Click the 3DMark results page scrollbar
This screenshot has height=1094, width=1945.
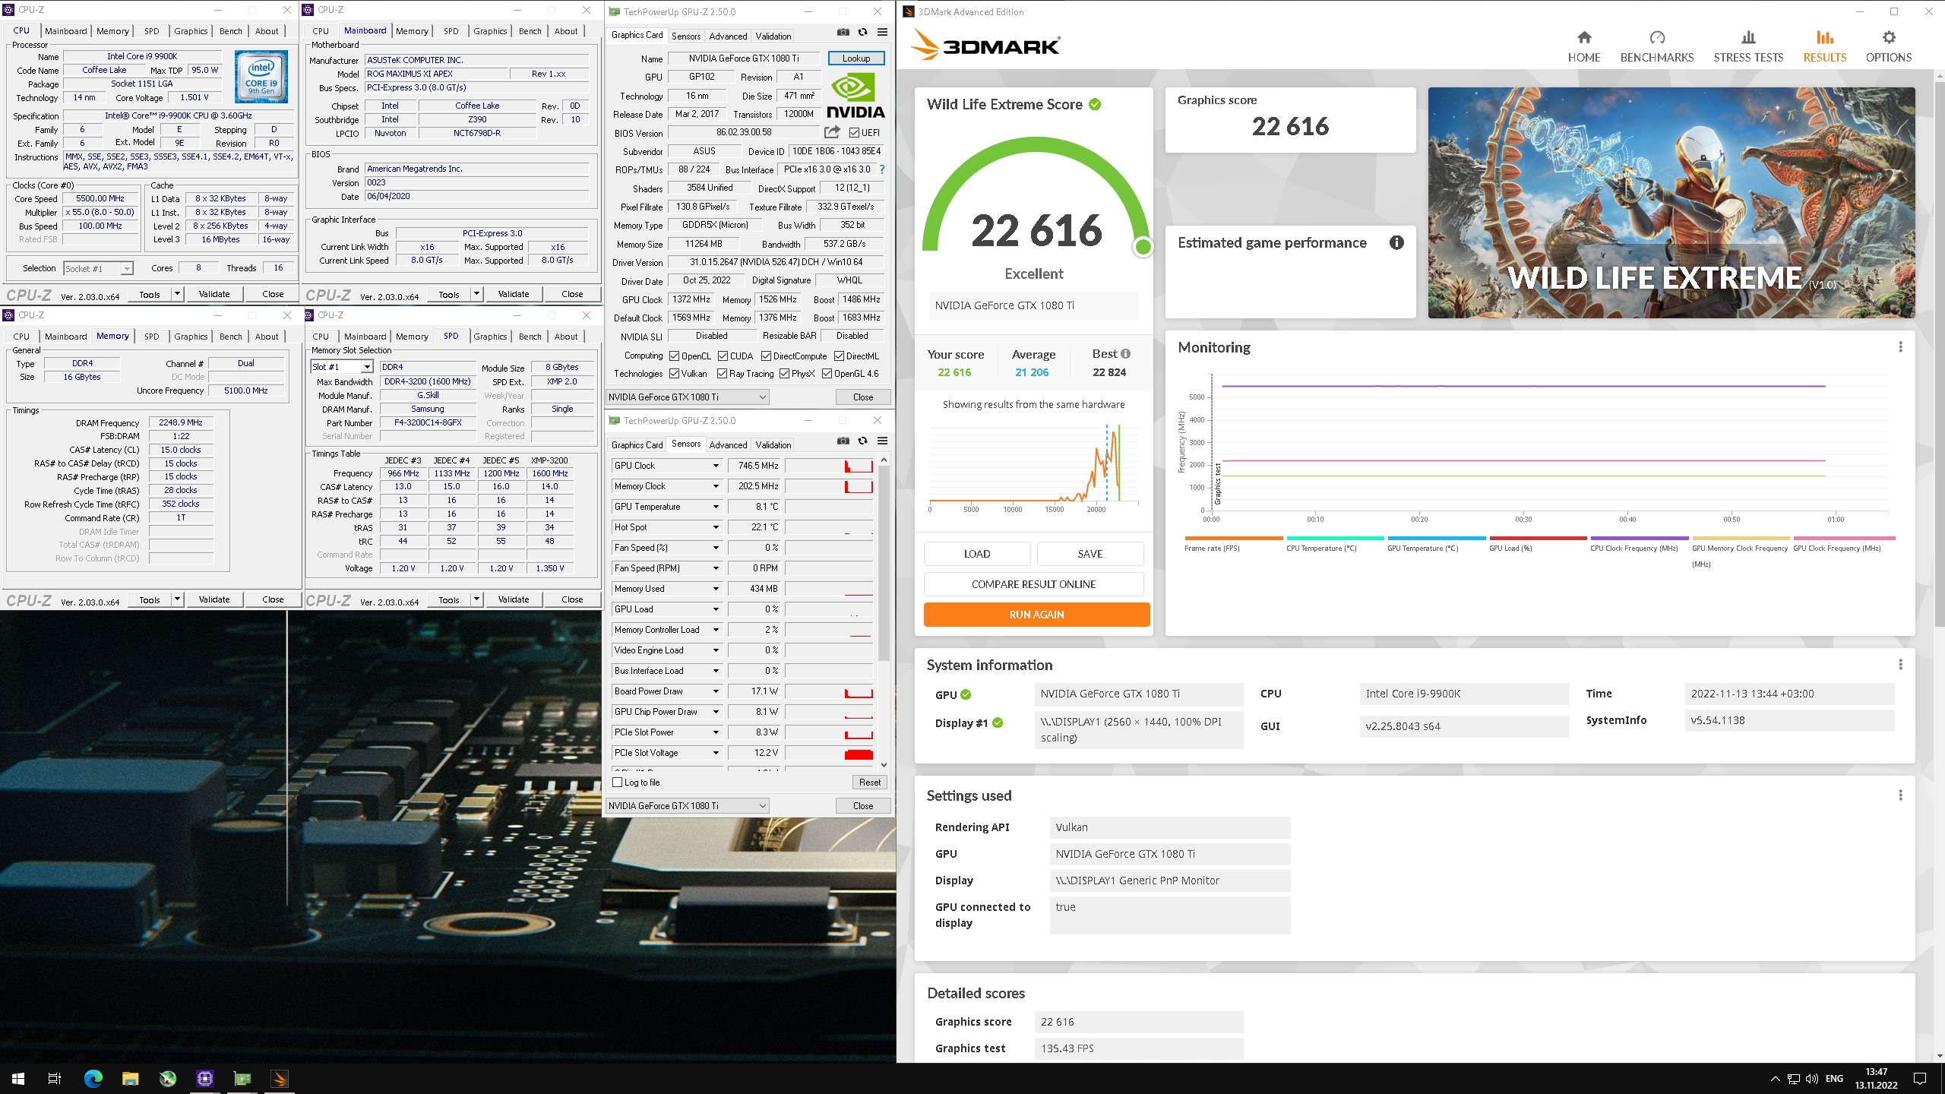pyautogui.click(x=1938, y=353)
